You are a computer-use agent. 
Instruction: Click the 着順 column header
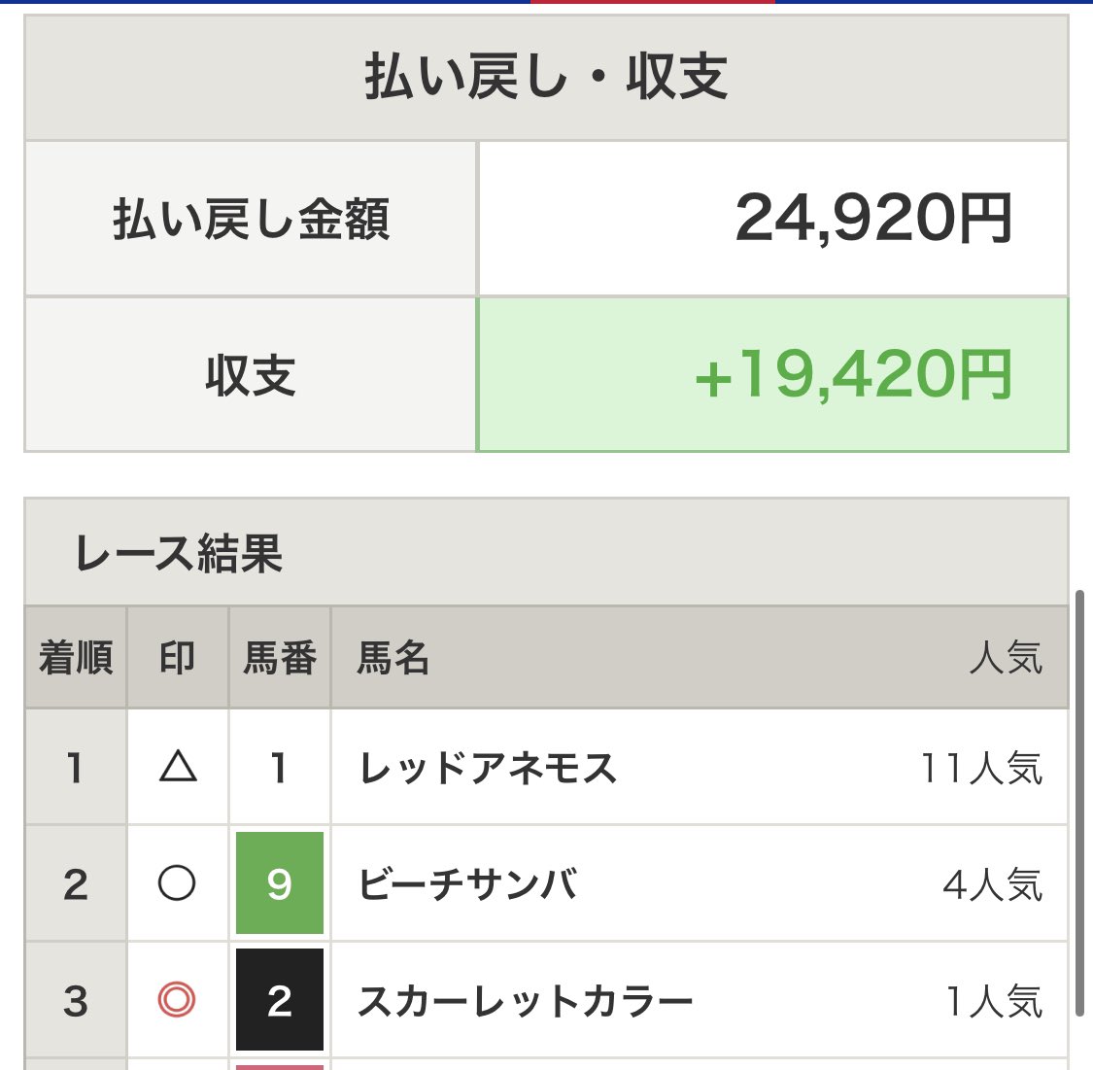pyautogui.click(x=76, y=657)
